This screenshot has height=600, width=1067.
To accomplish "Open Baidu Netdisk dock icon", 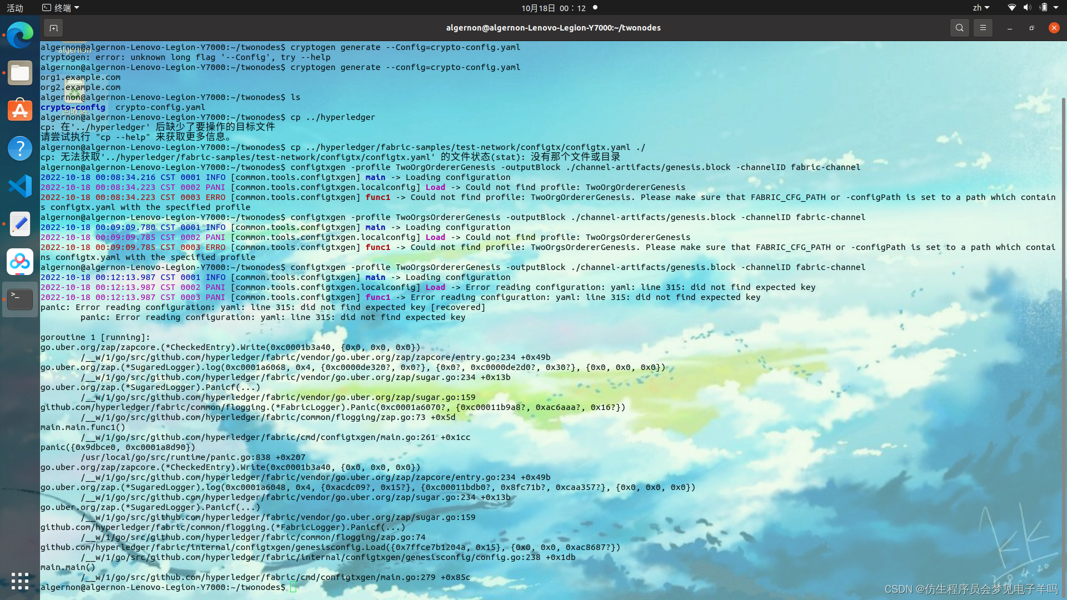I will [x=20, y=262].
